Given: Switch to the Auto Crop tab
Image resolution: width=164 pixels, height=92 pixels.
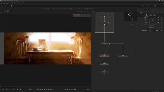Looking at the screenshot, I should point(150,15).
